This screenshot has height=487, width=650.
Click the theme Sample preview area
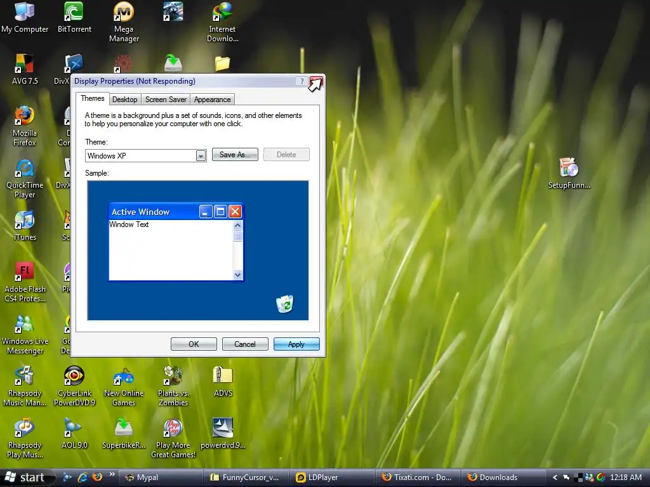(198, 250)
